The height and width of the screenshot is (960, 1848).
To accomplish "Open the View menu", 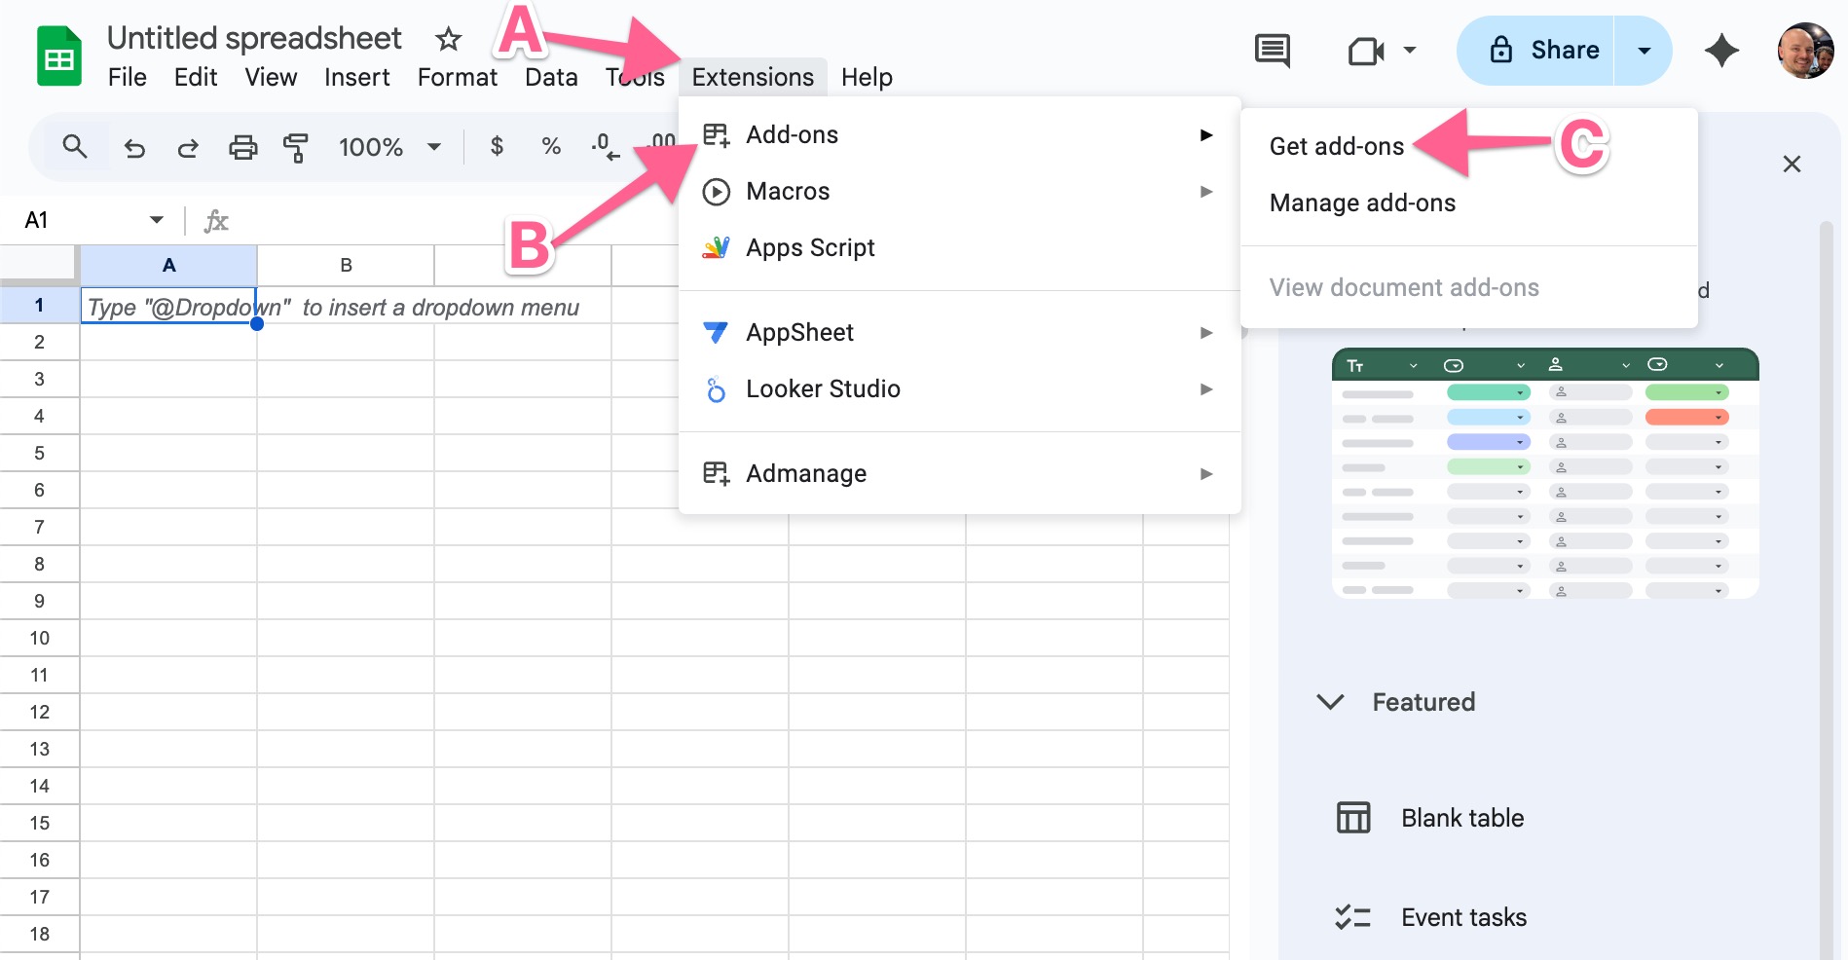I will pyautogui.click(x=271, y=77).
